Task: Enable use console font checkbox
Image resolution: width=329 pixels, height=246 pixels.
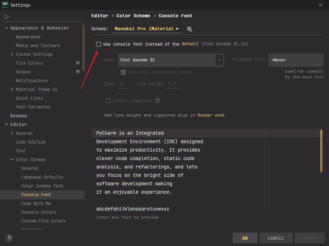Action: pos(99,44)
